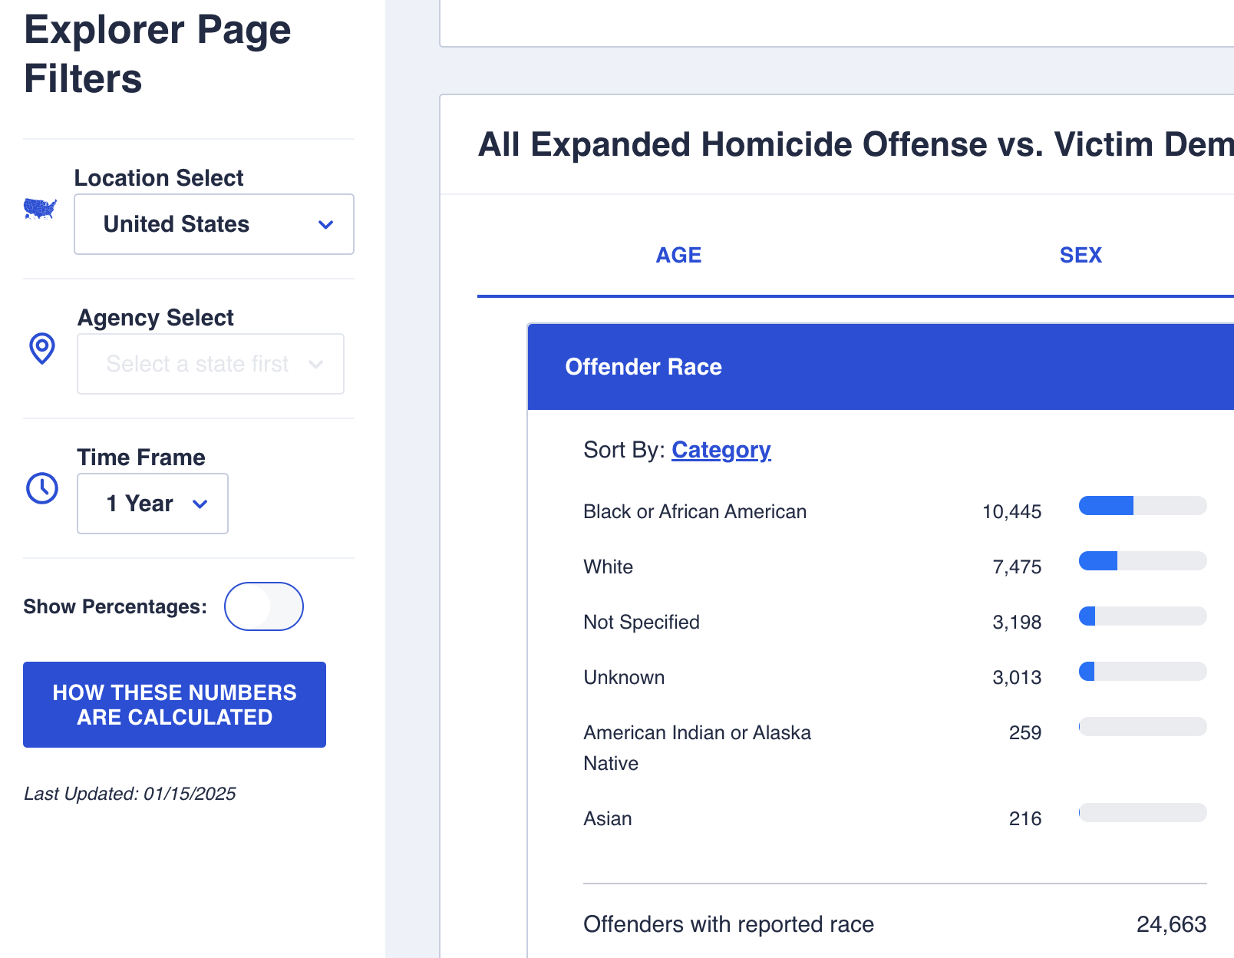
Task: Select the Not Specified row label
Action: [642, 622]
